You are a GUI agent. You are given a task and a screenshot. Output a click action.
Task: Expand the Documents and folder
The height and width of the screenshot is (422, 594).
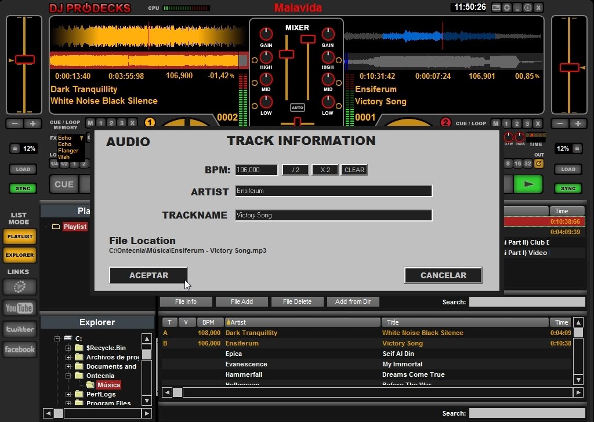(x=68, y=366)
